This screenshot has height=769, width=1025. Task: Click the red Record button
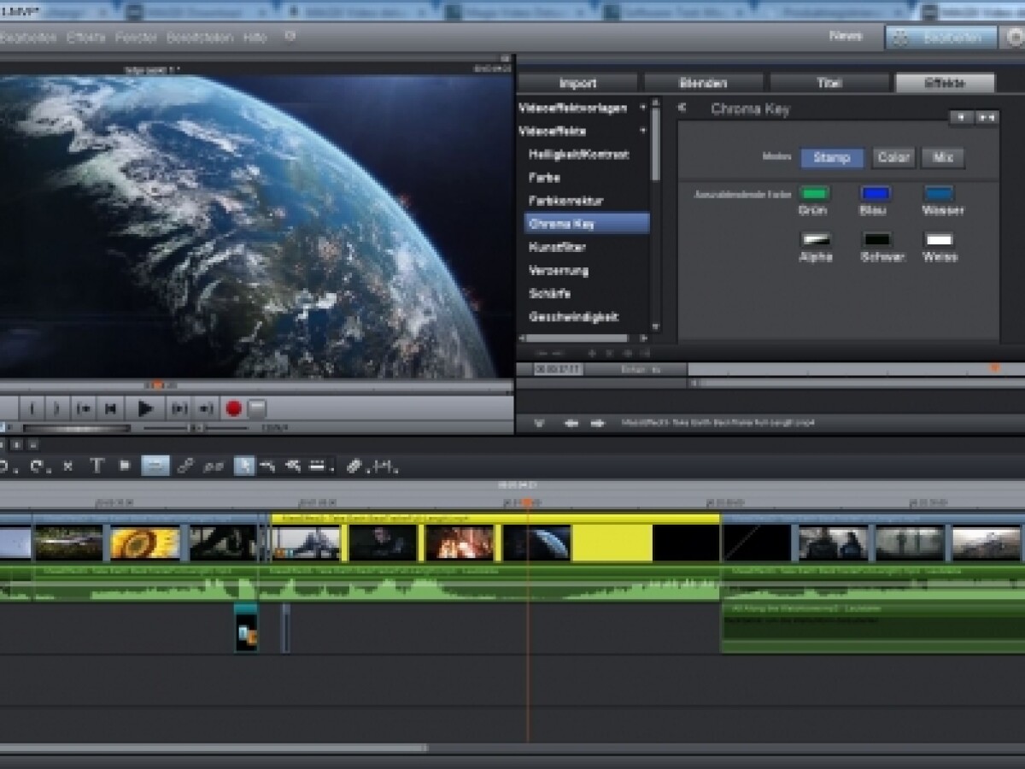point(233,408)
